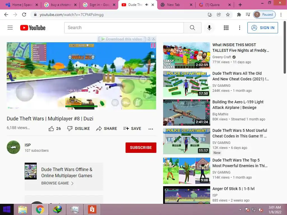
Task: Share this page from address bar
Action: point(219,15)
